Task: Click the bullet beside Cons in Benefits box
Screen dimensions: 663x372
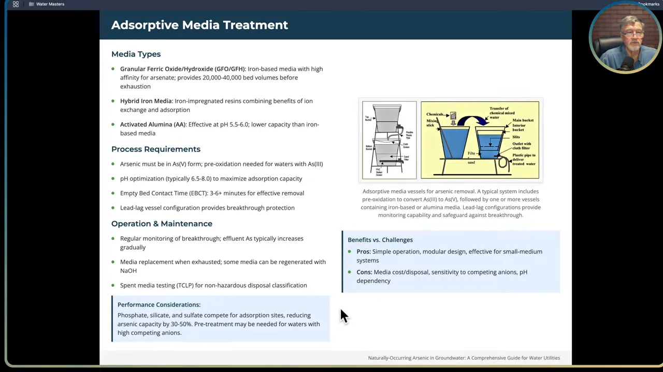Action: point(350,272)
